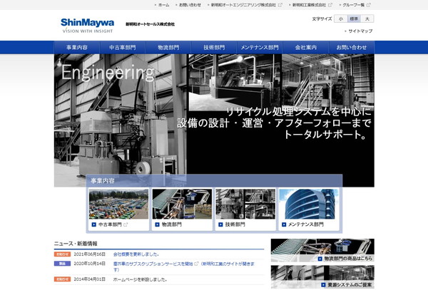This screenshot has height=290, width=428.
Task: Open the 資源システムのご提案 banner
Action: (322, 277)
